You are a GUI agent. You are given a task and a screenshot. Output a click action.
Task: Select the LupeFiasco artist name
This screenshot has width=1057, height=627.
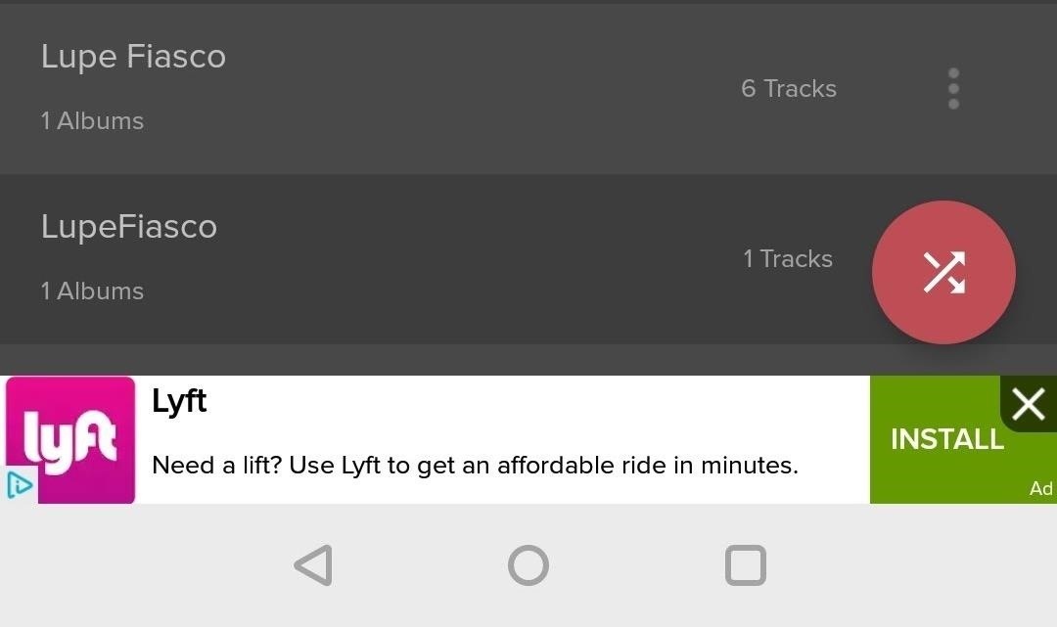(129, 227)
